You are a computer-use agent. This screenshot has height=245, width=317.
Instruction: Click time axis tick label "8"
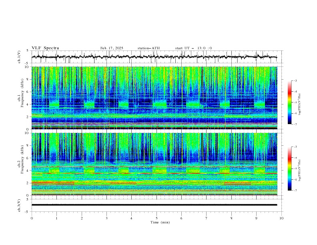tap(231, 218)
